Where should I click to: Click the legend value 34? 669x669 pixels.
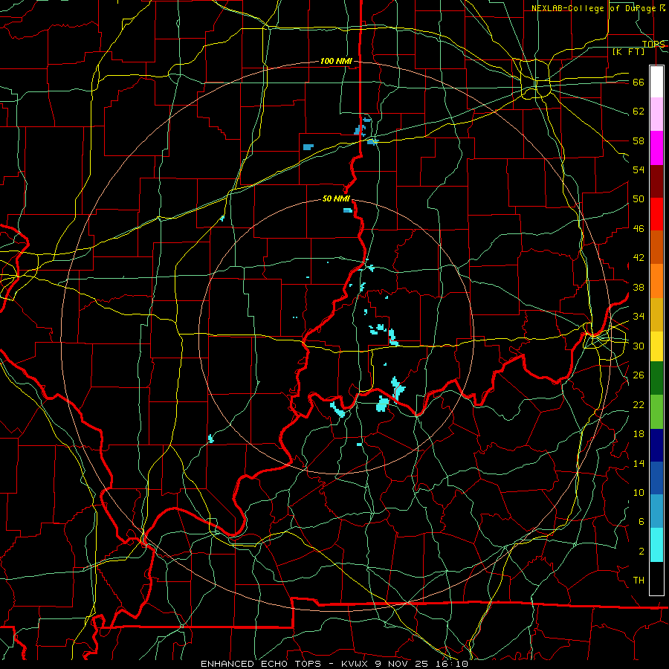click(639, 317)
